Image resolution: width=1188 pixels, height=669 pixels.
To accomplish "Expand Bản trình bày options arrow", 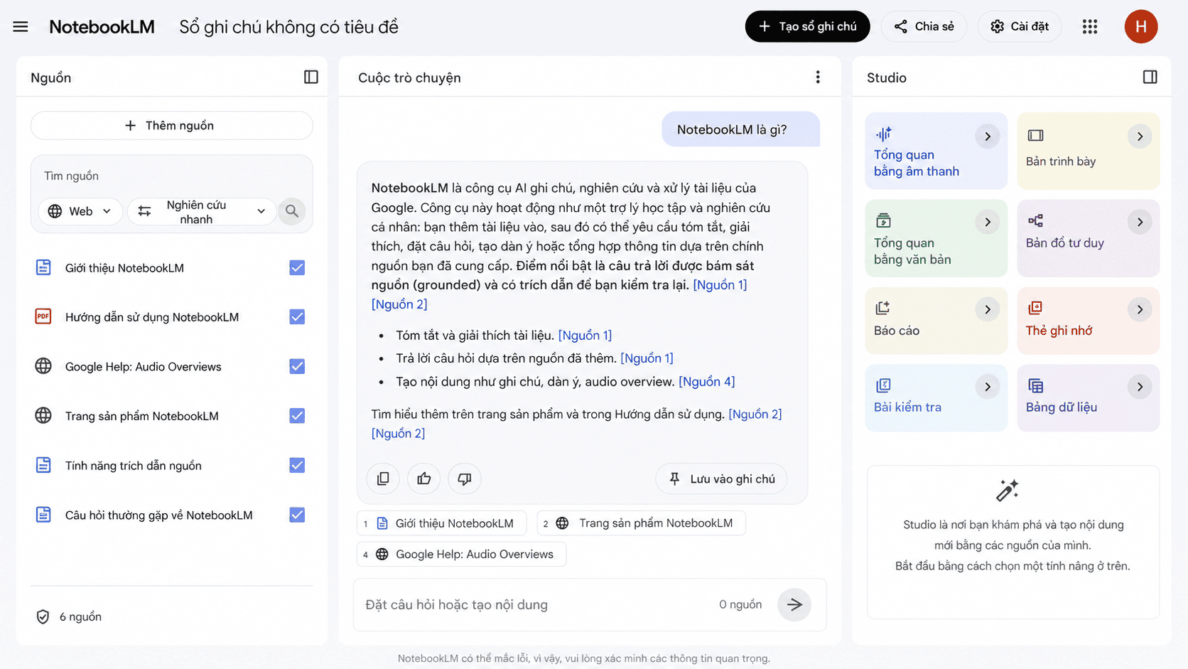I will (x=1140, y=136).
